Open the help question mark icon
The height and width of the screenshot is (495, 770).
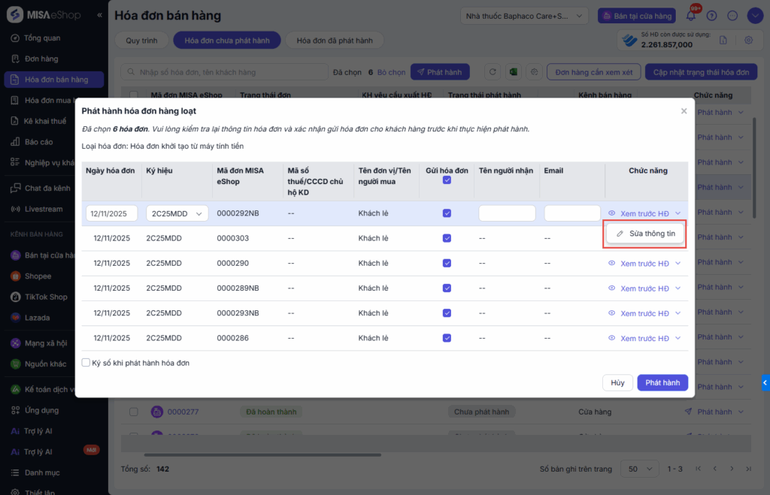tap(711, 16)
